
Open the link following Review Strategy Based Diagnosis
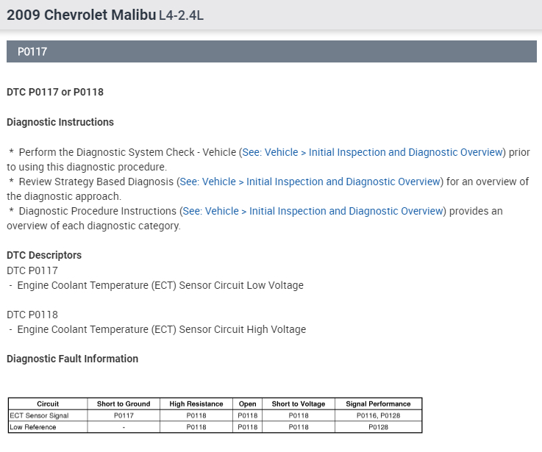point(310,182)
